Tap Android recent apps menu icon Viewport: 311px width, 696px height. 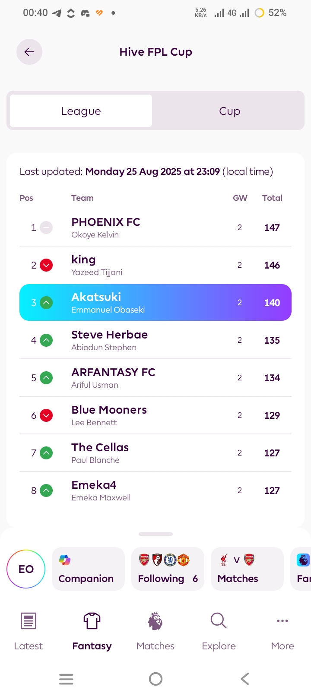pos(66,679)
